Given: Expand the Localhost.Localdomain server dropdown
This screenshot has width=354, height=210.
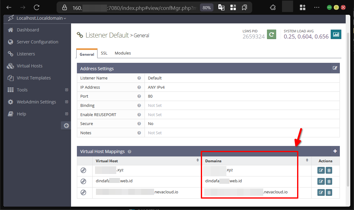Looking at the screenshot, I should click(41, 18).
